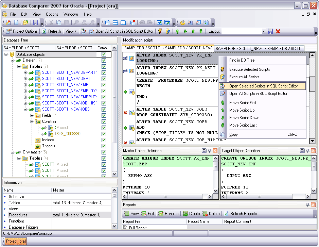The image size is (319, 247).
Task: Click the cascade windows icon
Action: click(x=107, y=22)
